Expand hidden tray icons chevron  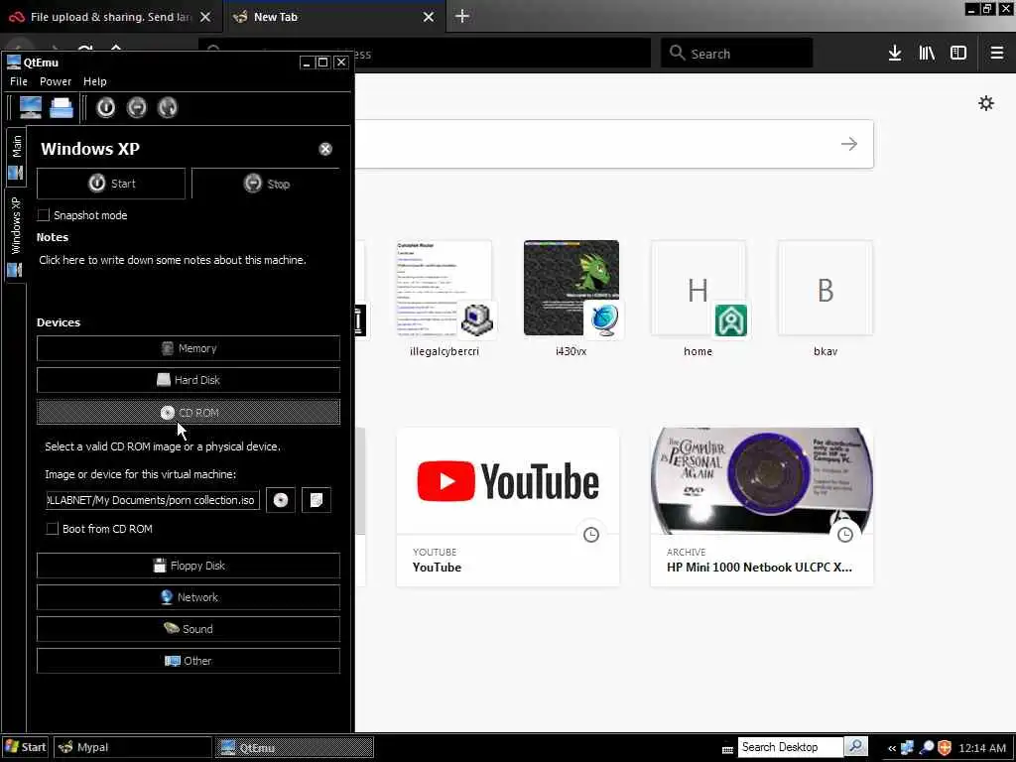[x=892, y=748]
